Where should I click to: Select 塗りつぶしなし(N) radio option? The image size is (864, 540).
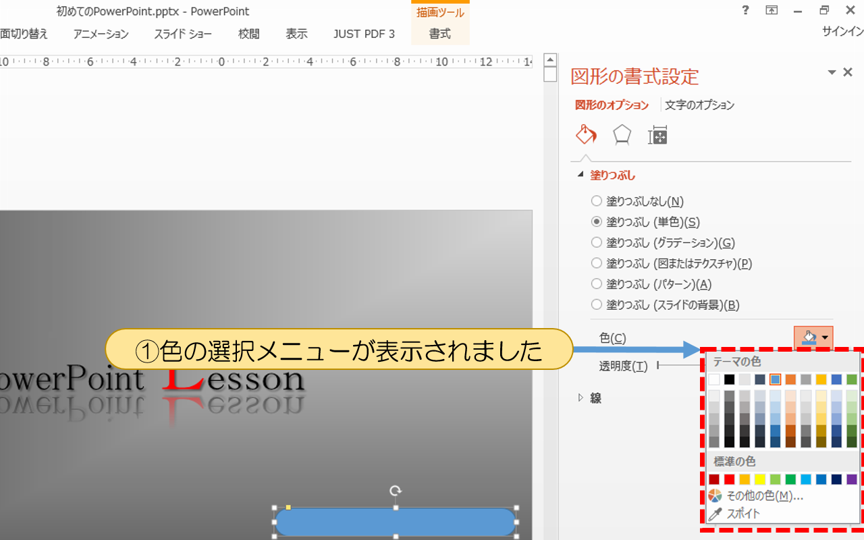point(637,201)
